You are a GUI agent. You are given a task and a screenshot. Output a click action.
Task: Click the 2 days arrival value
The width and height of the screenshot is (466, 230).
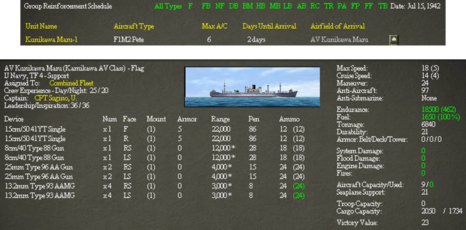tap(256, 39)
